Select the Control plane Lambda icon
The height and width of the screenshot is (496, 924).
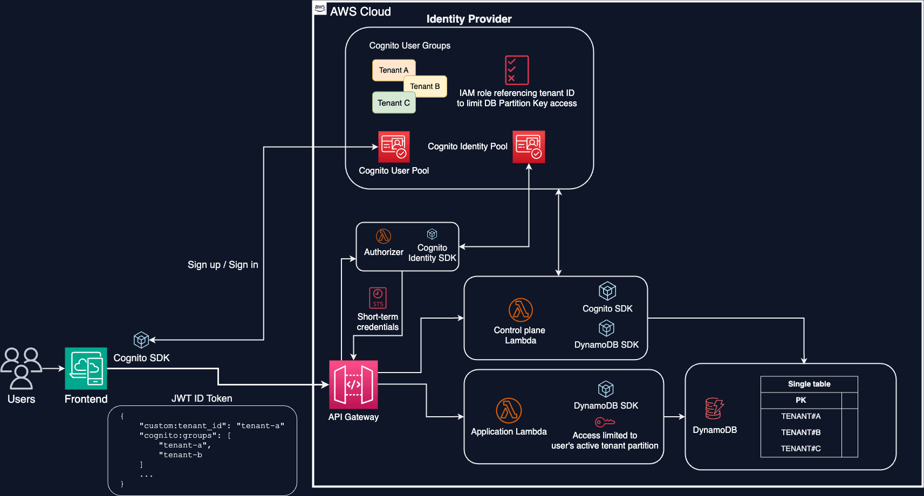521,310
